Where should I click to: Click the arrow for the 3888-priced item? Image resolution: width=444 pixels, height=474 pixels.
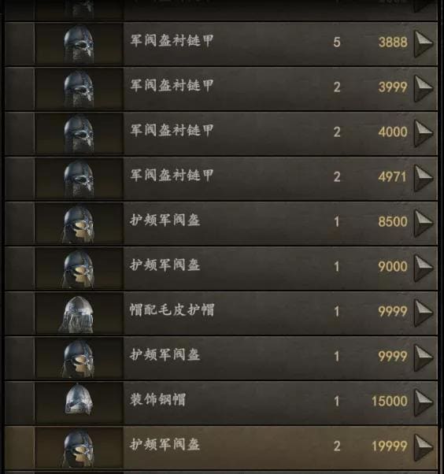coord(424,43)
